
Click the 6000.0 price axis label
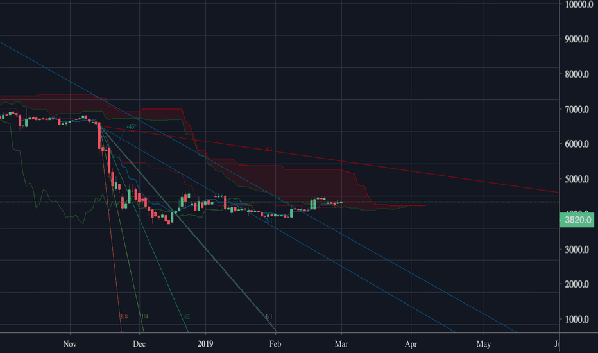[577, 144]
